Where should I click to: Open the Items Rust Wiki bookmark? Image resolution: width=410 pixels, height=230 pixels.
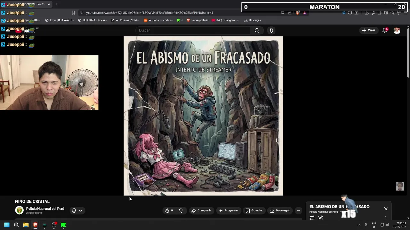click(x=60, y=20)
